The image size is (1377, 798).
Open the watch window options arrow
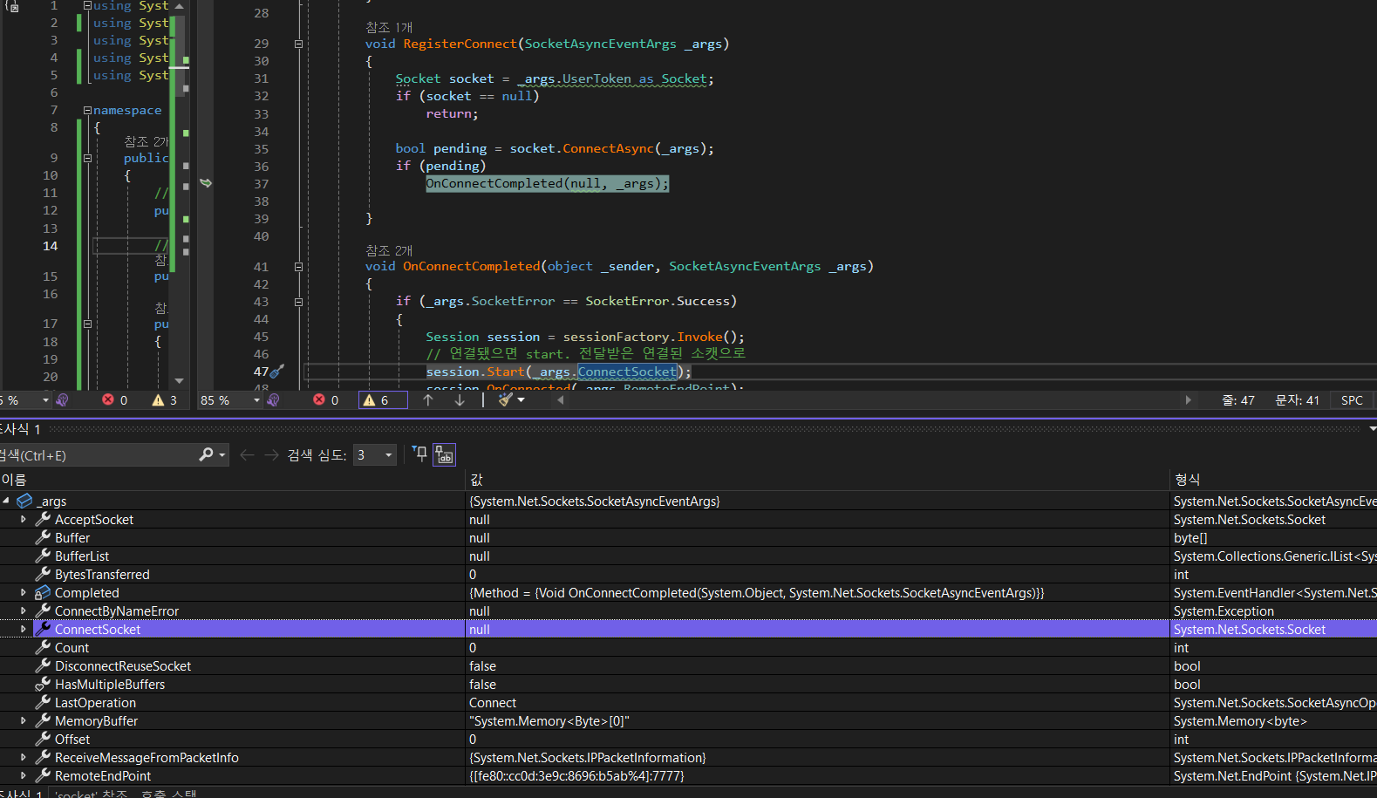pyautogui.click(x=1372, y=428)
